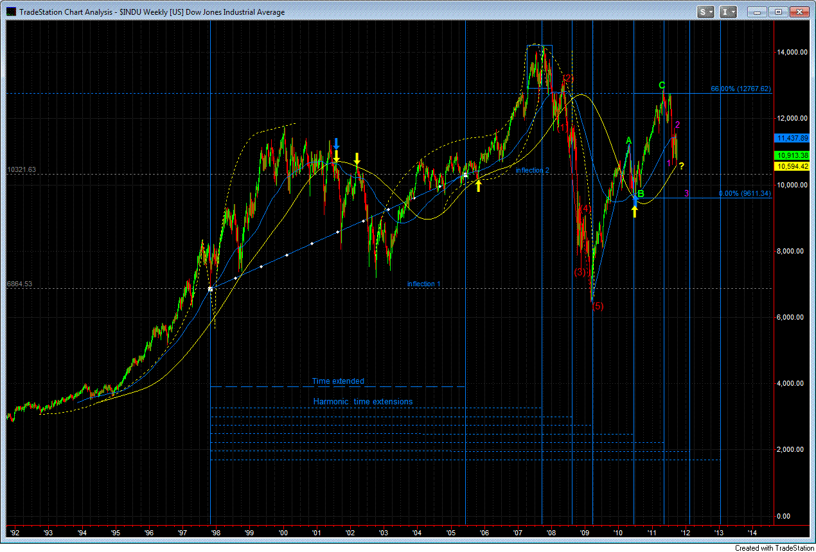Select magenta wave label 2
The image size is (816, 552).
pos(677,125)
